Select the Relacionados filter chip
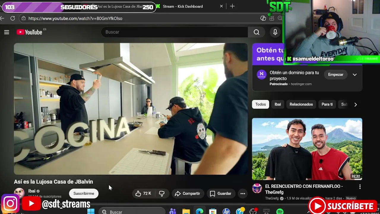The width and height of the screenshot is (380, 214). click(301, 104)
